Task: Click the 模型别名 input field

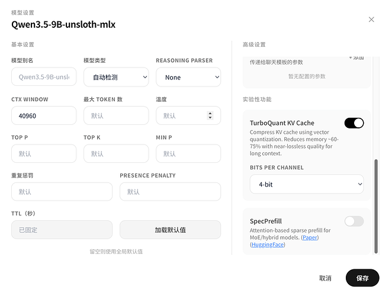Action: coord(44,77)
